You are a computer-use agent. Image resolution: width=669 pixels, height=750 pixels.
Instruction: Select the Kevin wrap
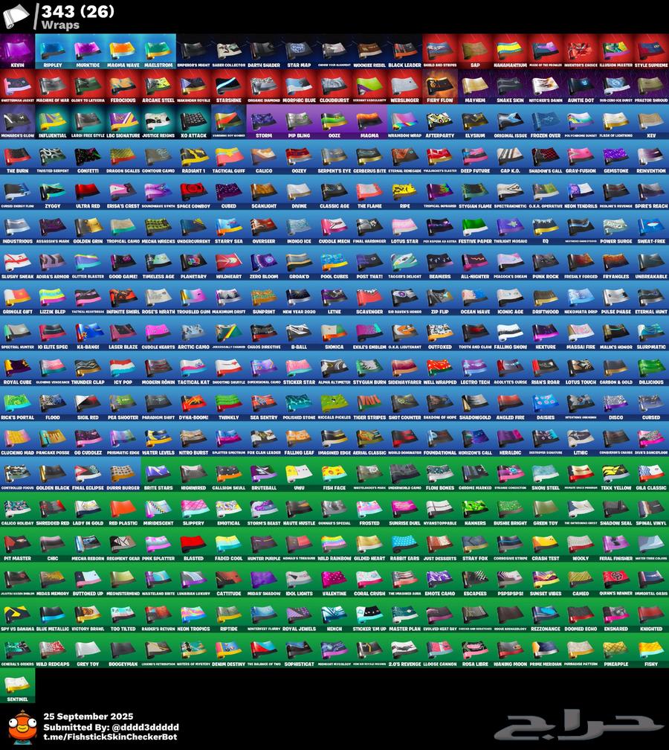(18, 51)
